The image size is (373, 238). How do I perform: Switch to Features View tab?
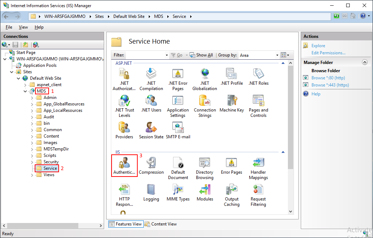coord(126,224)
